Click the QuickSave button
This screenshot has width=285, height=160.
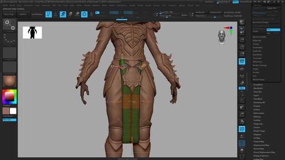(x=209, y=2)
